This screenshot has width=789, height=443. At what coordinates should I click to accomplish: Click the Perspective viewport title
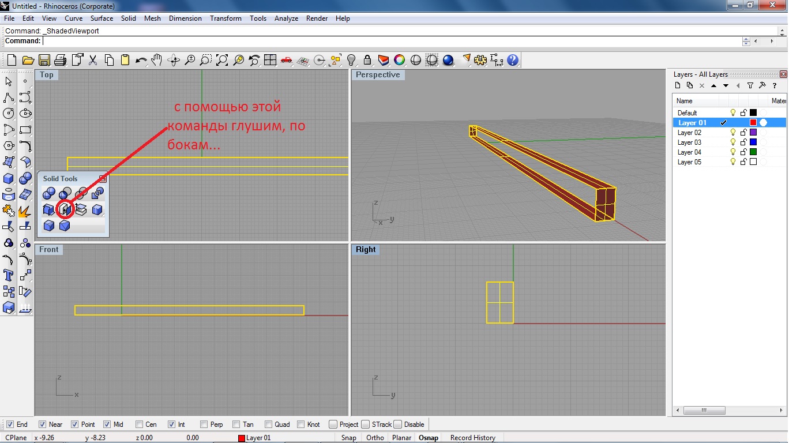pyautogui.click(x=378, y=75)
